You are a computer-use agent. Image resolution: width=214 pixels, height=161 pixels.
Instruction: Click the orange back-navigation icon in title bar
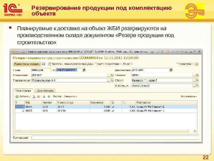point(18,52)
